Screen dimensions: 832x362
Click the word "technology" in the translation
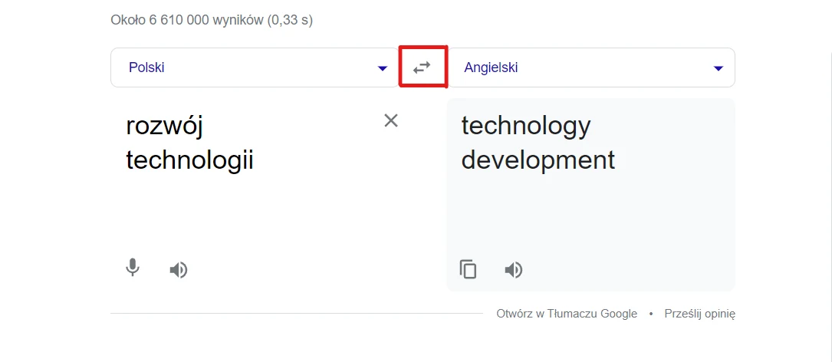tap(526, 126)
